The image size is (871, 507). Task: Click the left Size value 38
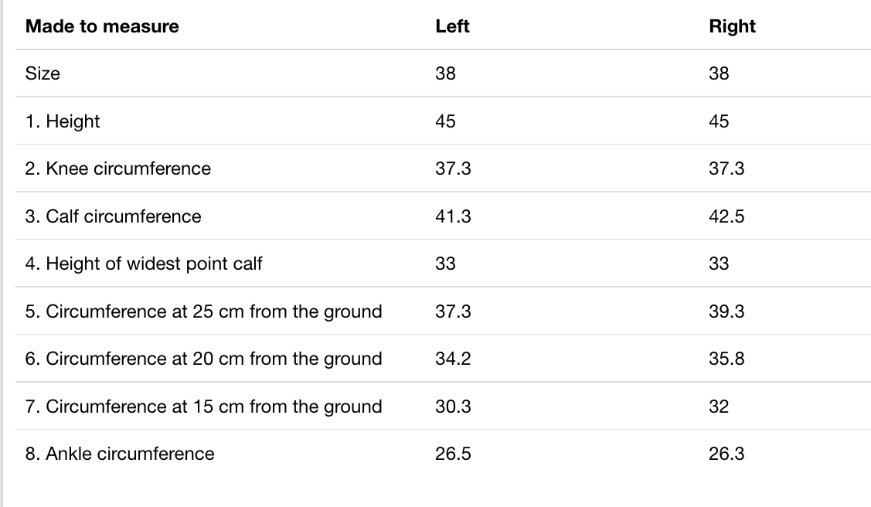pyautogui.click(x=446, y=73)
